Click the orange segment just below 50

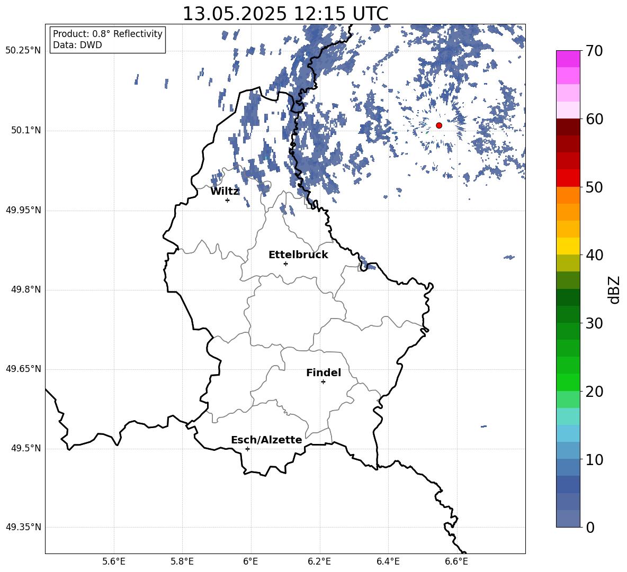[x=568, y=195]
